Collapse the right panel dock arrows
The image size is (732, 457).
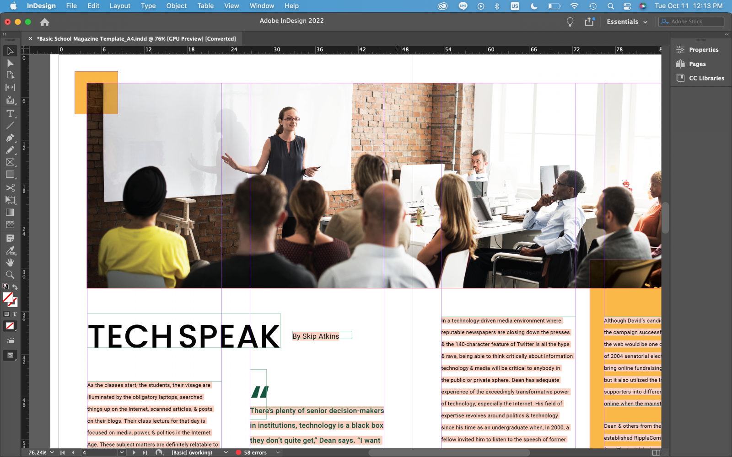[727, 34]
